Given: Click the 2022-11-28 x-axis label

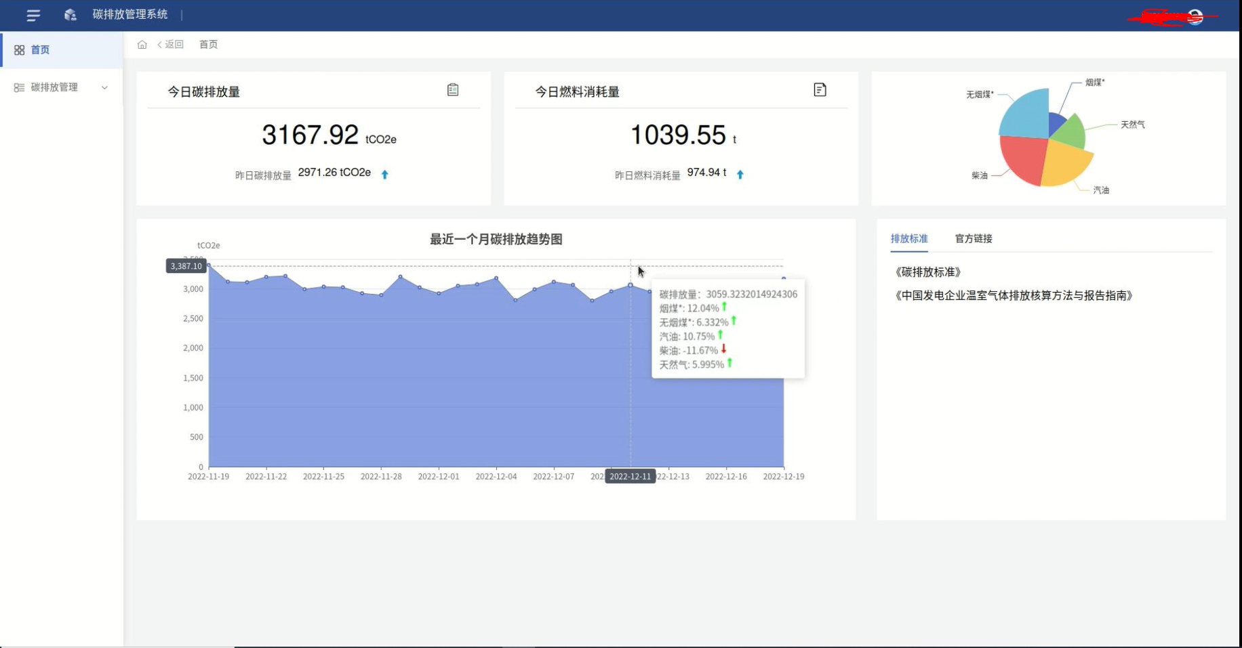Looking at the screenshot, I should coord(381,477).
